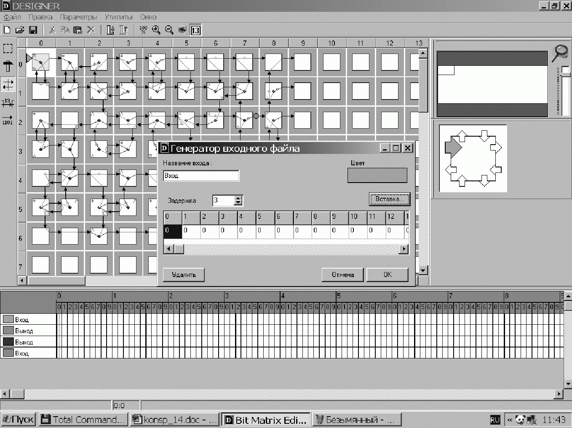572x428 pixels.
Task: Click the open folder icon
Action: point(20,30)
